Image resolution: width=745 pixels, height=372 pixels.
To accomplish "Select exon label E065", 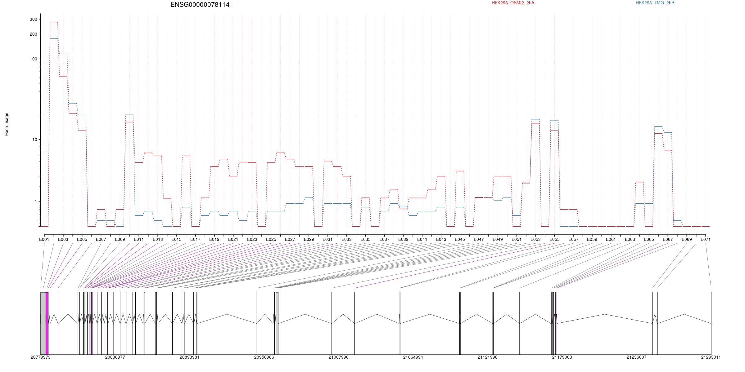I will point(649,239).
